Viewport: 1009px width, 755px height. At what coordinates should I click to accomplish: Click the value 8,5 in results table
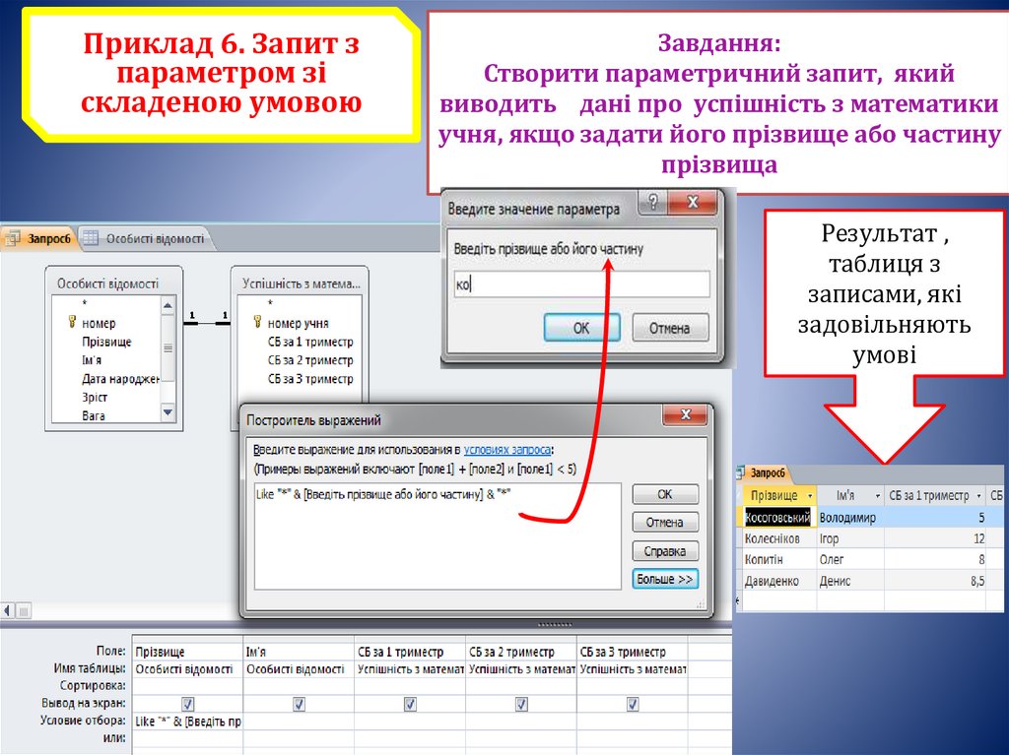936,581
